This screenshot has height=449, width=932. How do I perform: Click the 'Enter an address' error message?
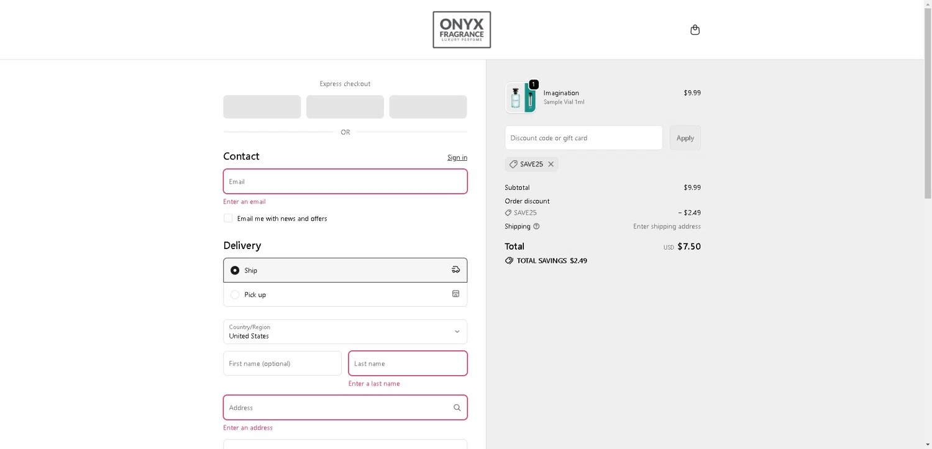click(x=248, y=428)
